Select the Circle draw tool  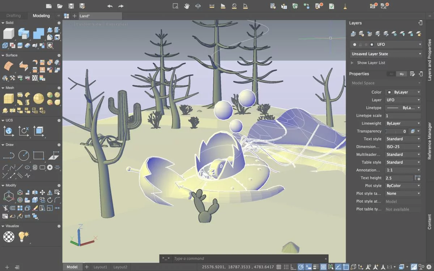pos(24,155)
